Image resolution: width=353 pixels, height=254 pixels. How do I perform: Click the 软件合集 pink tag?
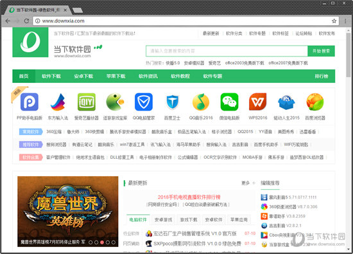pos(31,158)
